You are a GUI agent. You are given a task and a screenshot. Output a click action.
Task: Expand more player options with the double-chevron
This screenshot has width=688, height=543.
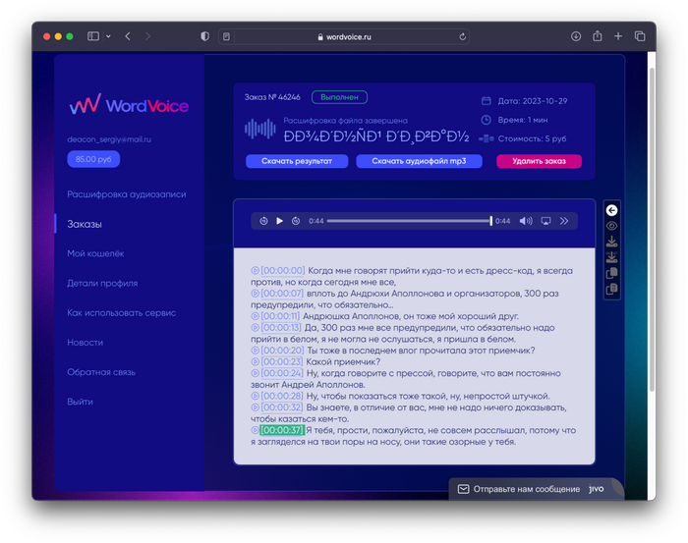(x=564, y=221)
